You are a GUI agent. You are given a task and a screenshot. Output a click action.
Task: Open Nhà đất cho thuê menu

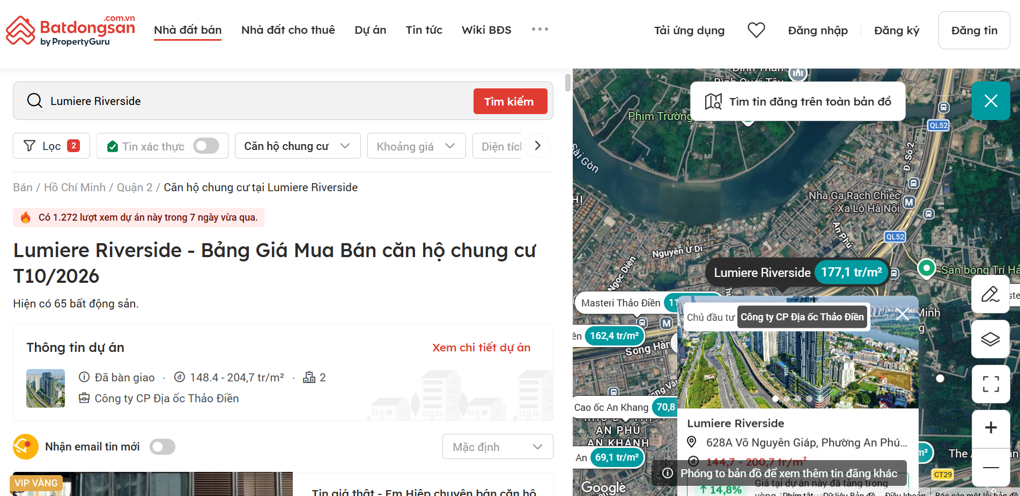click(x=288, y=30)
